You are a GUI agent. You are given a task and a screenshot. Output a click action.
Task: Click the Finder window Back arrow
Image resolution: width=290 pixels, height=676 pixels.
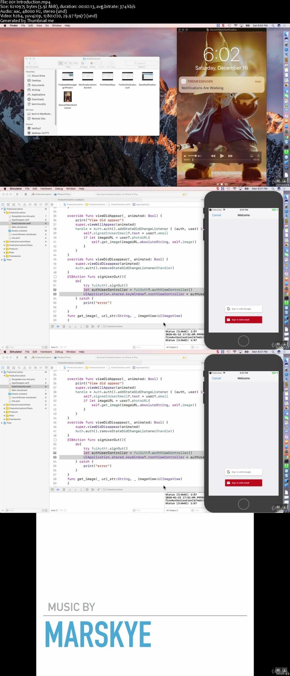coord(29,63)
